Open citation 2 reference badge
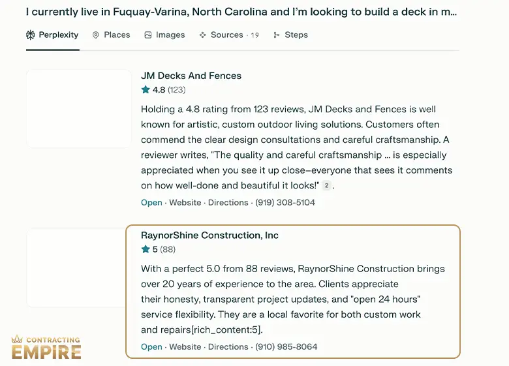The height and width of the screenshot is (366, 509). point(326,185)
